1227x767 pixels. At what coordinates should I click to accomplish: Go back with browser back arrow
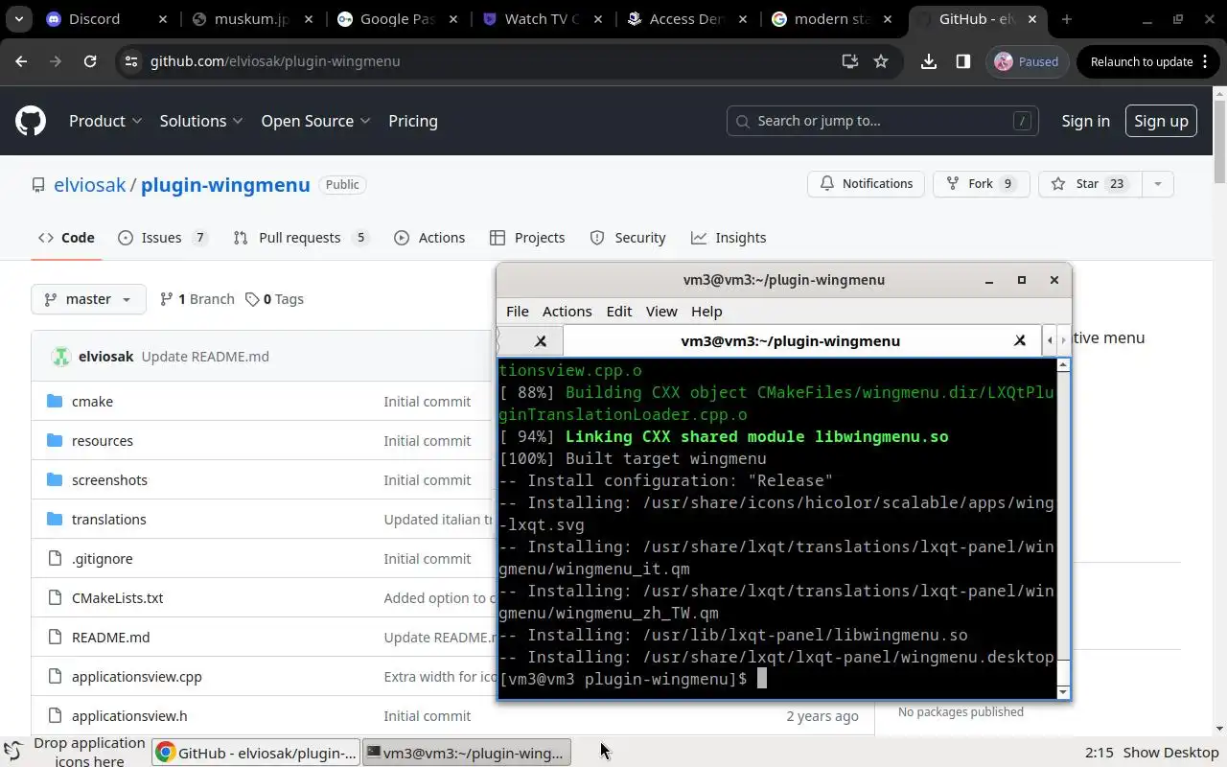click(x=21, y=61)
